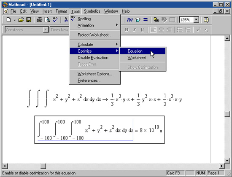Screen dimensions: 232x177
Task: Click the 8 × 10^10 integral result
Action: pos(149,129)
